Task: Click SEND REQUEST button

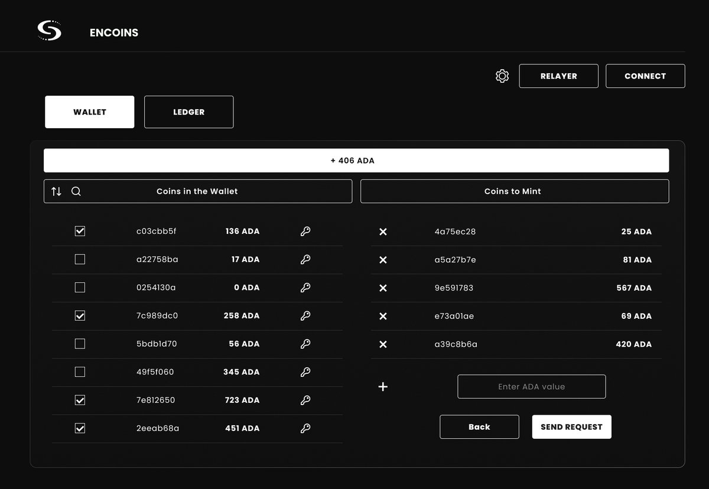Action: [571, 427]
